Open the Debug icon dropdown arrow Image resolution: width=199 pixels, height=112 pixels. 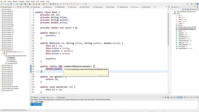point(19,4)
